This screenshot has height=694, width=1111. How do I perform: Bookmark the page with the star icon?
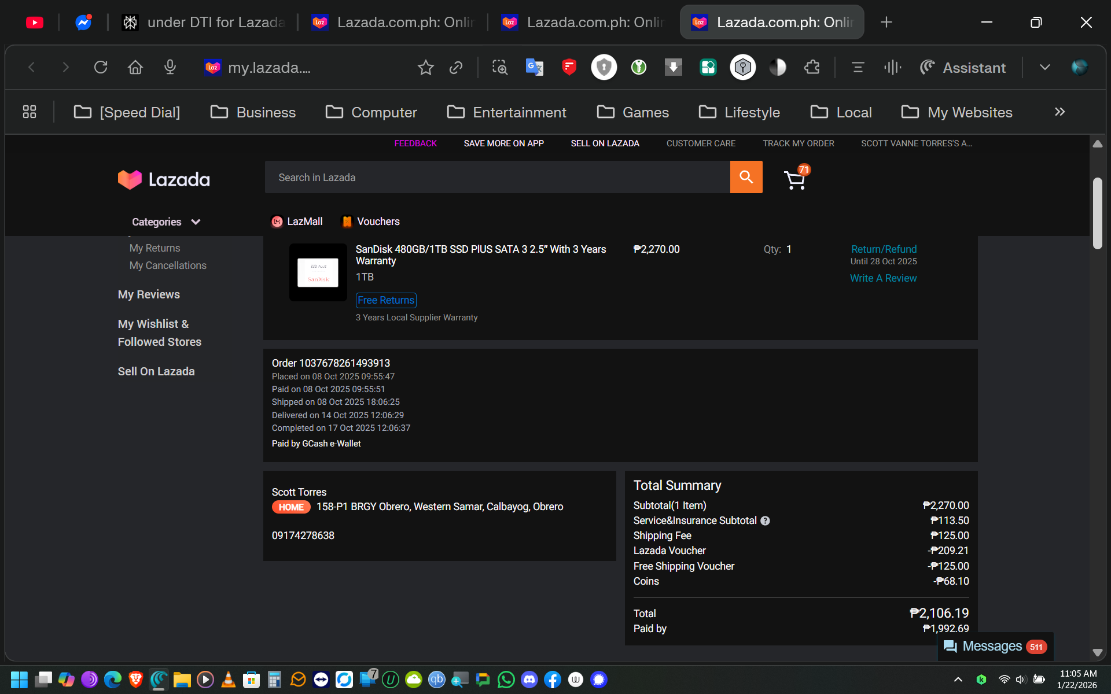pos(425,68)
